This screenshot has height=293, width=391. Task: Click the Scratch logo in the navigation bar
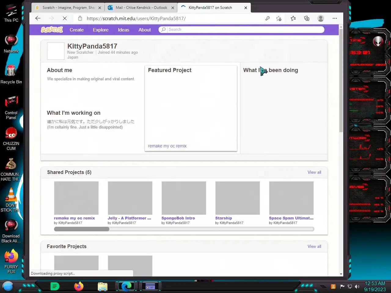52,30
